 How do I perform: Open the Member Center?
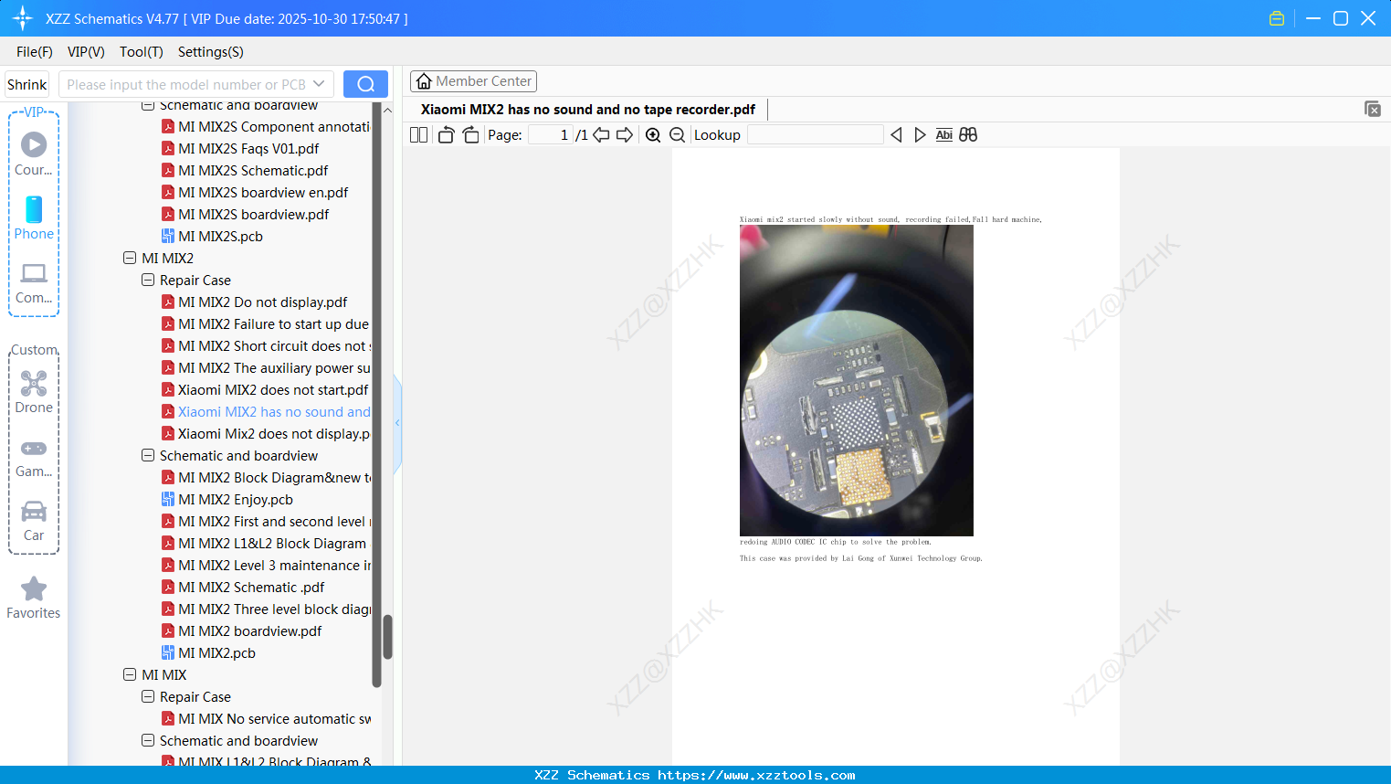(x=473, y=81)
